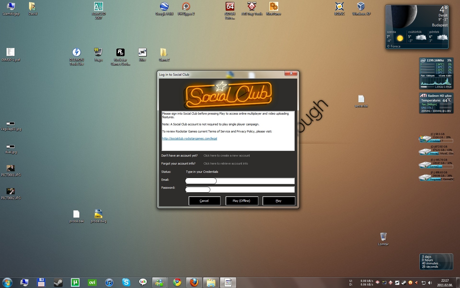460x288 pixels.
Task: Select the dual.jpg file icon
Action: (x=11, y=149)
